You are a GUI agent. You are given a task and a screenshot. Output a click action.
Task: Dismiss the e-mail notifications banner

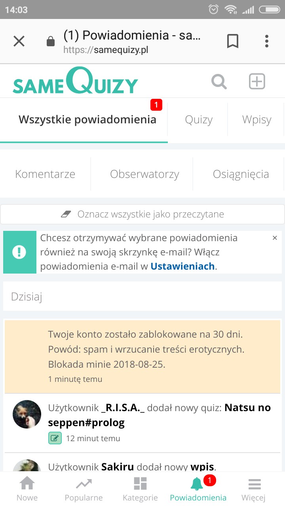[x=275, y=238]
